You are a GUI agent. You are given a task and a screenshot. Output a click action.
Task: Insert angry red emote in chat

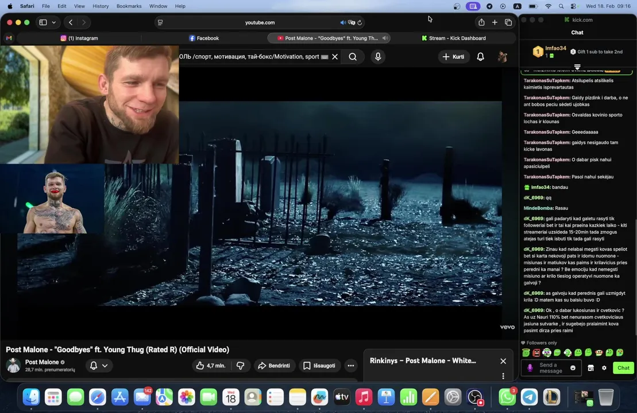[x=536, y=353]
